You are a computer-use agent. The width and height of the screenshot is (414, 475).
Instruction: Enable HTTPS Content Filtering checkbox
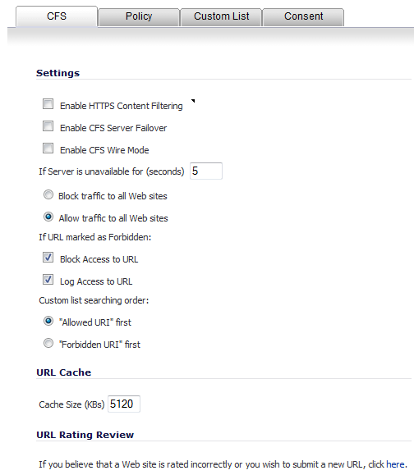pos(48,104)
